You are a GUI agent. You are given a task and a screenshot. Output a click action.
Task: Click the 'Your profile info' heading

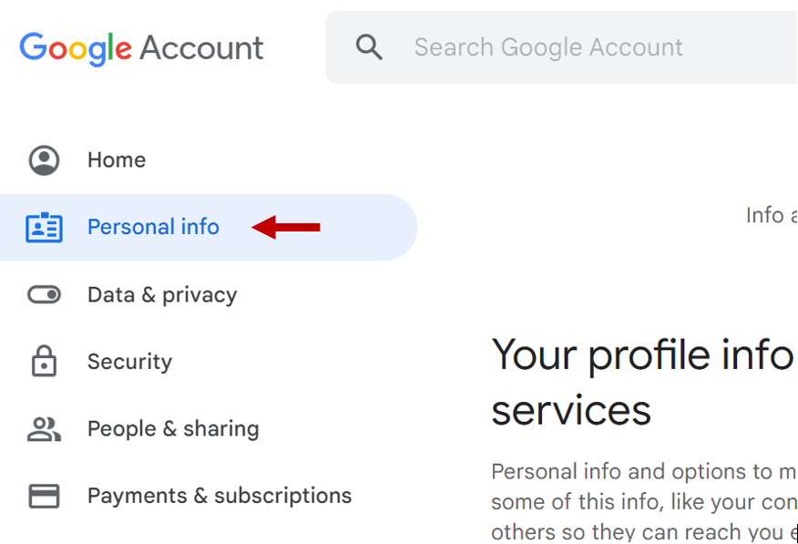tap(642, 354)
